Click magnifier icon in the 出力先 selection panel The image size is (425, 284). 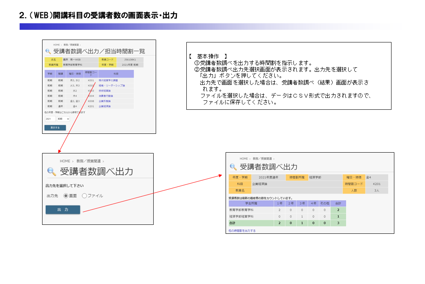point(51,171)
